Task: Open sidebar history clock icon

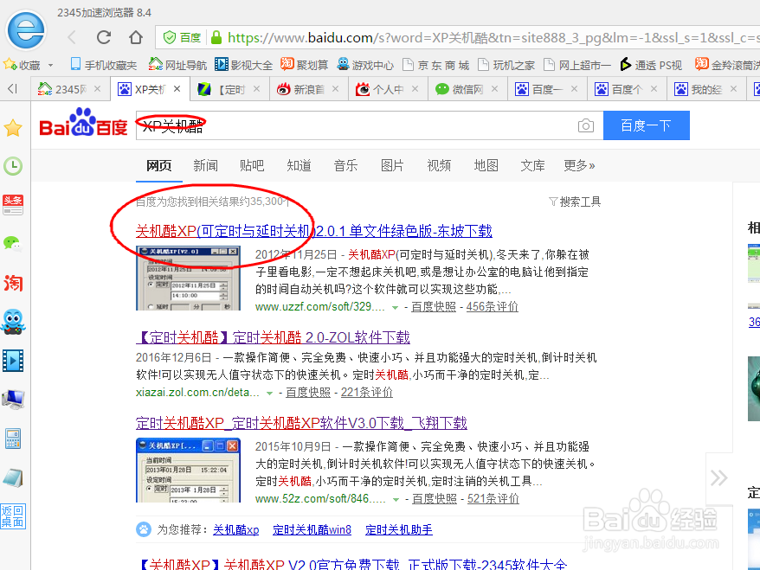Action: pyautogui.click(x=13, y=166)
